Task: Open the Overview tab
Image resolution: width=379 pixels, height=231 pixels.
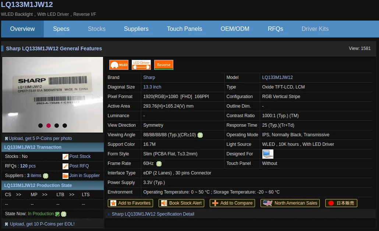Action: coord(22,29)
